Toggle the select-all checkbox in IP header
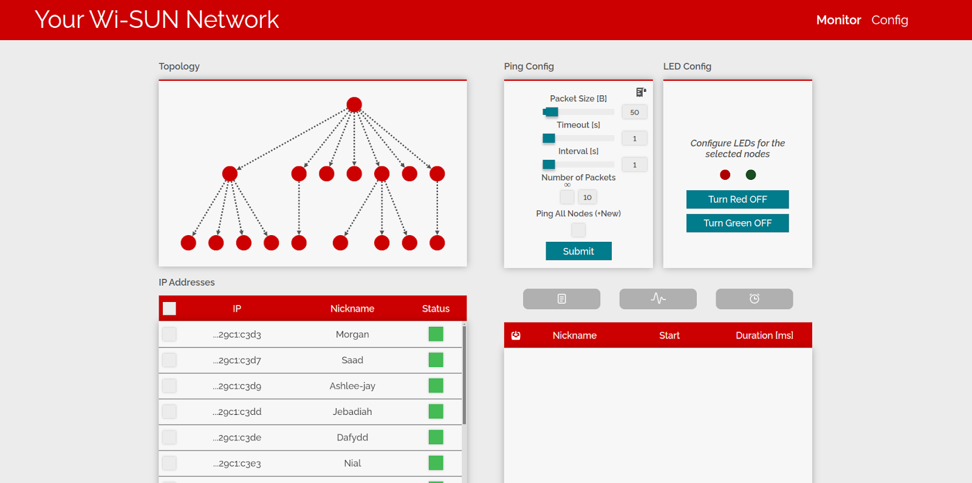Screen dimensions: 972x483 (169, 309)
